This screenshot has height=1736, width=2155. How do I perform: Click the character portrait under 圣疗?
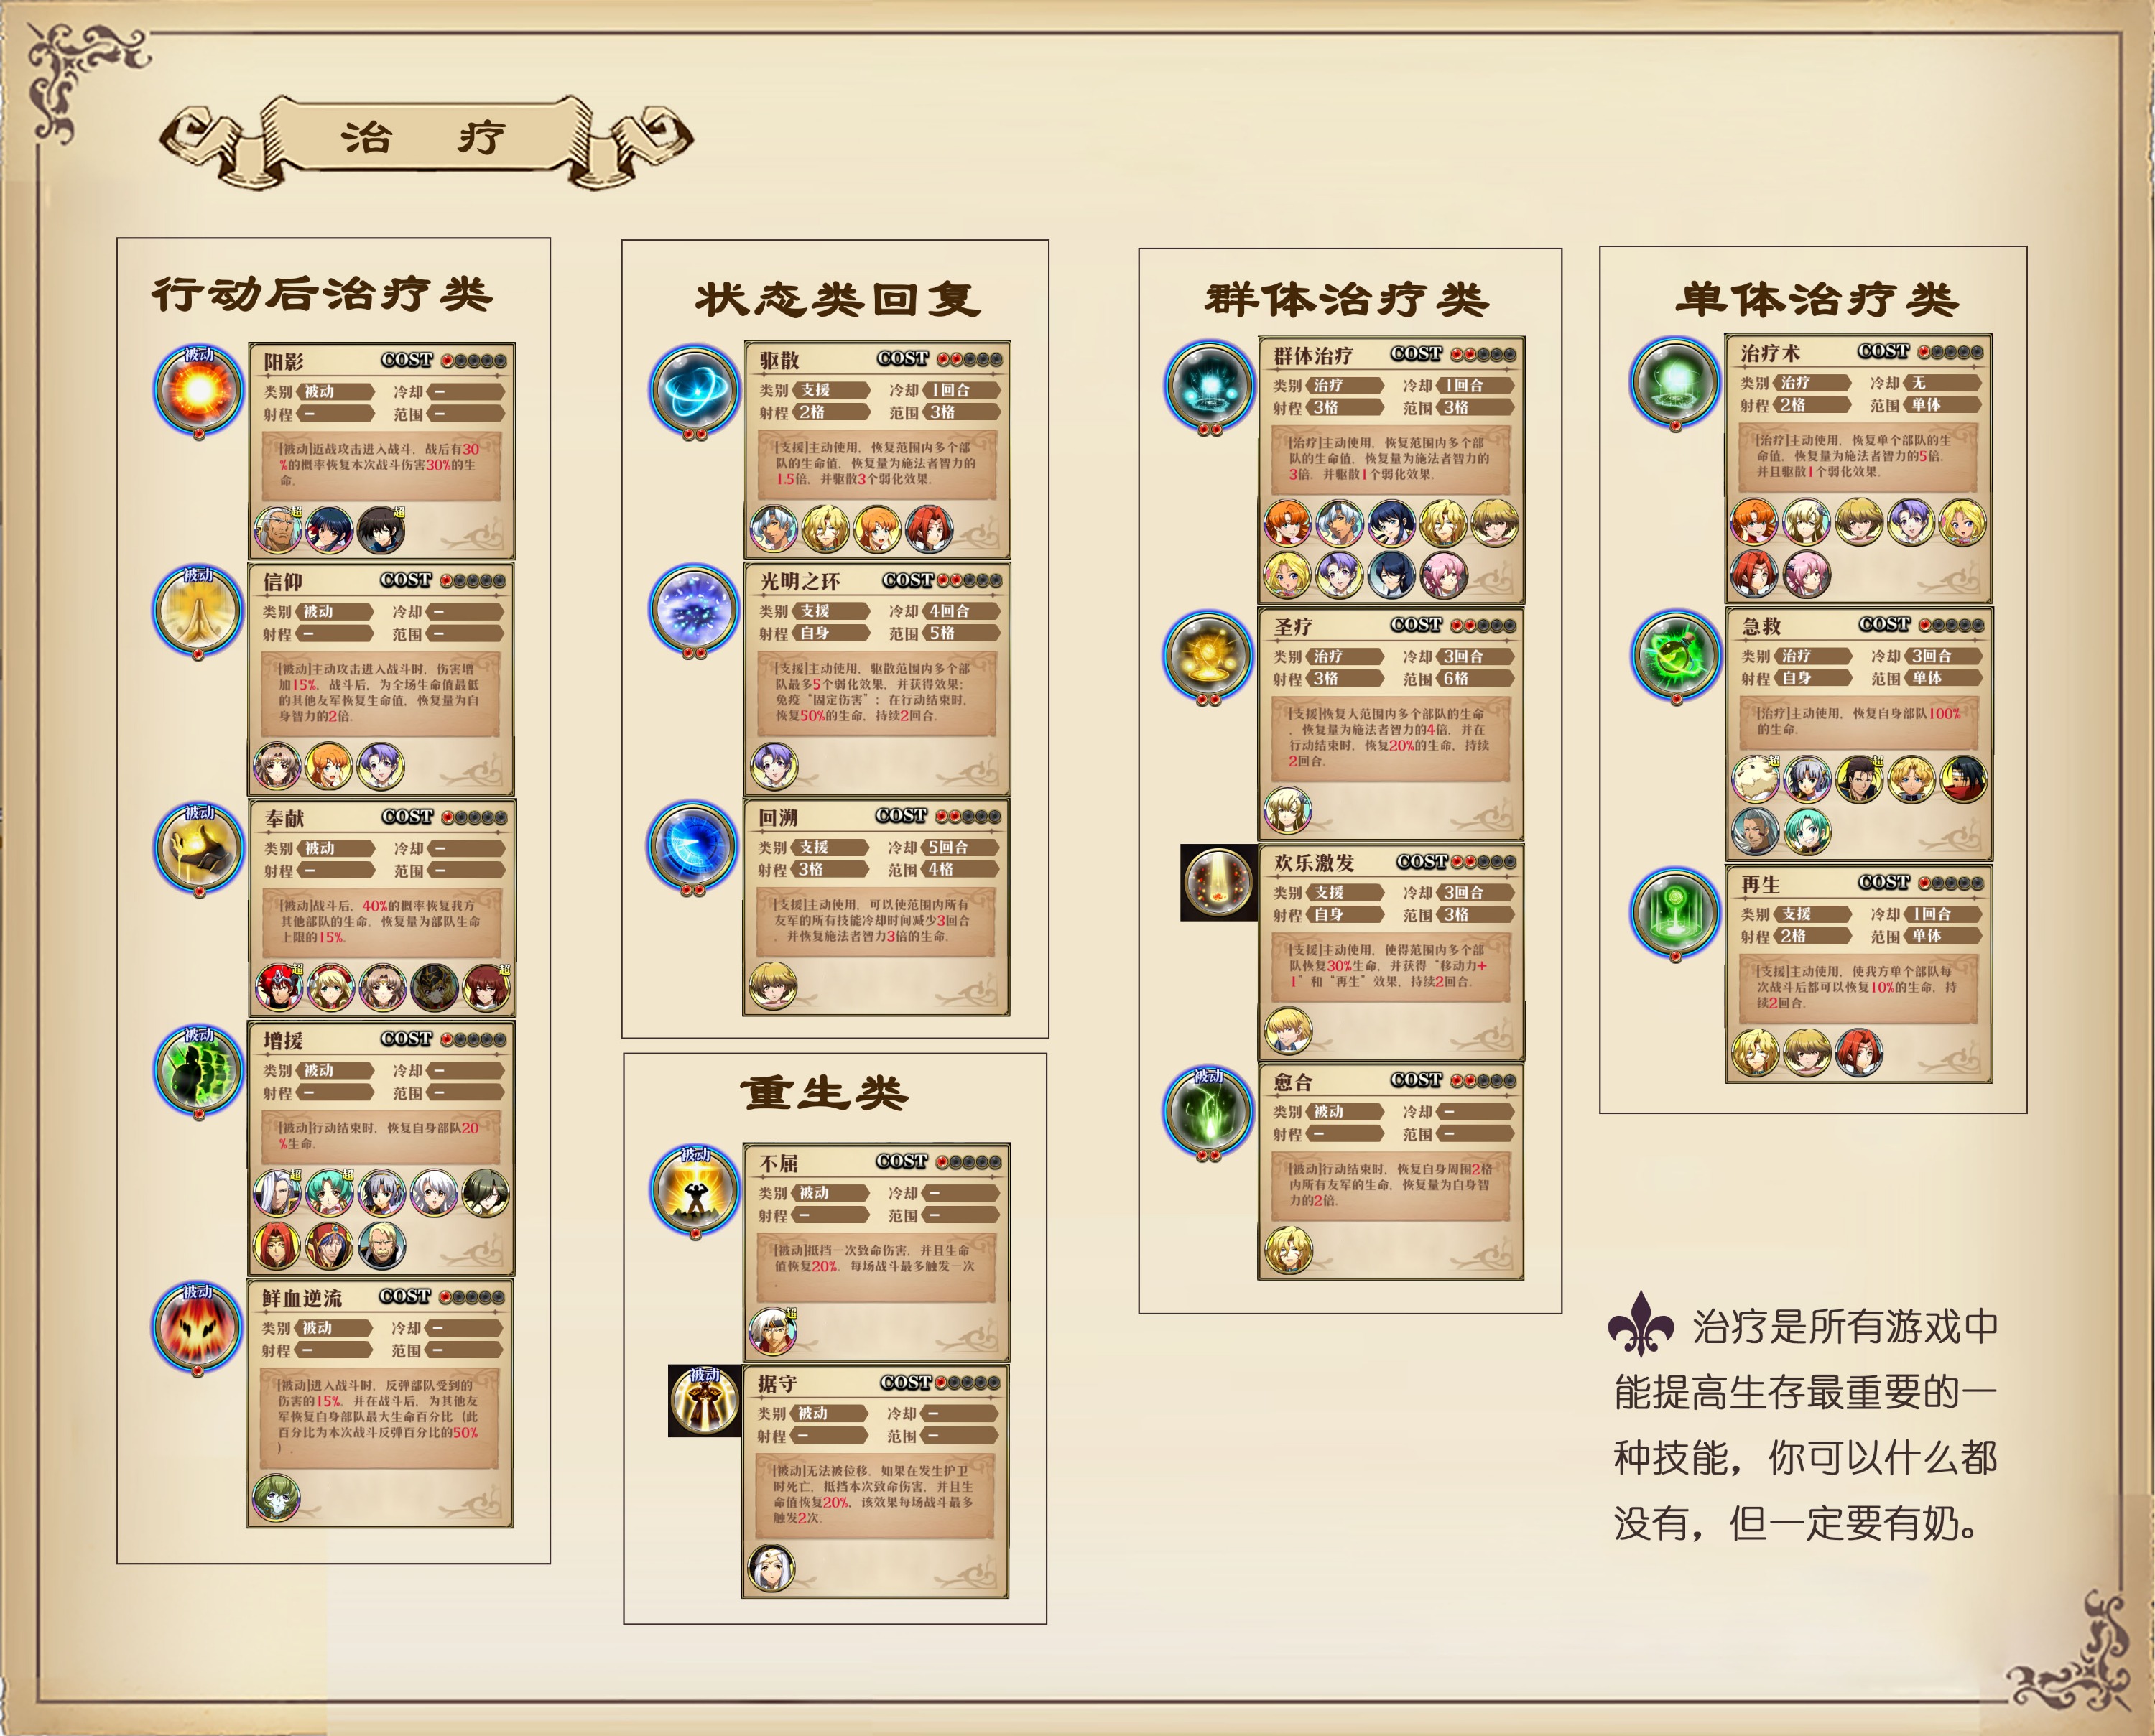coord(1288,810)
